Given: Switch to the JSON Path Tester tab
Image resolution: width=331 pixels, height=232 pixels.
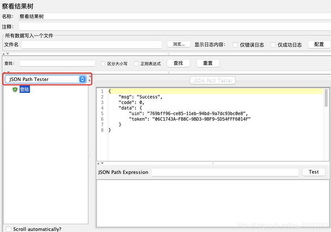Looking at the screenshot, I should [x=213, y=80].
